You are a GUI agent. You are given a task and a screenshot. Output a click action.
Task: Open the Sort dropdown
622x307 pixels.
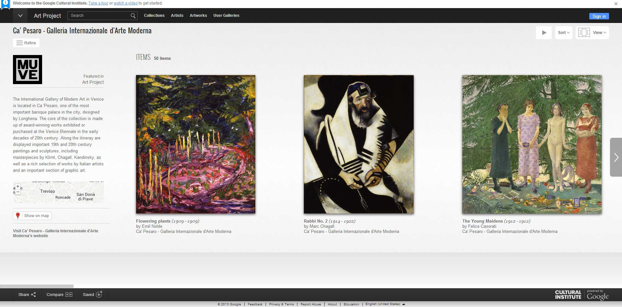(x=564, y=33)
